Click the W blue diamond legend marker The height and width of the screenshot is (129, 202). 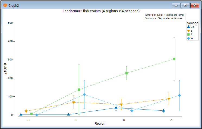point(188,38)
